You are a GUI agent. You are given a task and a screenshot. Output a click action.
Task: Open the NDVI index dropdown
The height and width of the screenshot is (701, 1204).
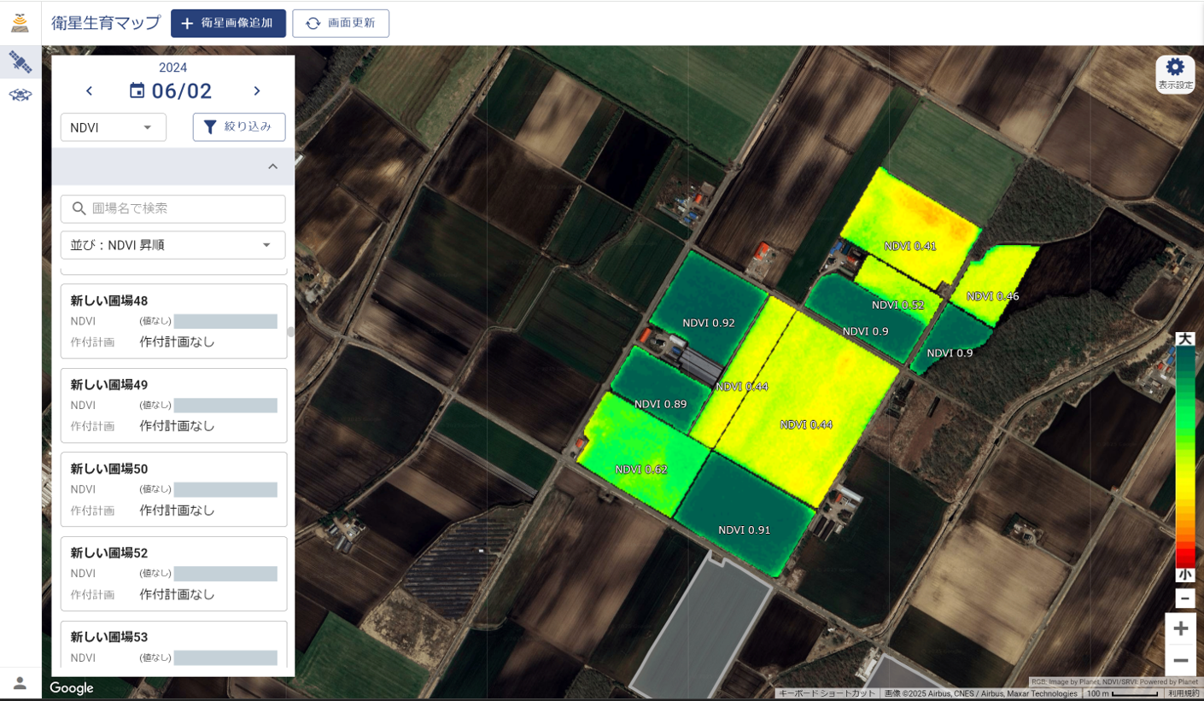pos(113,127)
